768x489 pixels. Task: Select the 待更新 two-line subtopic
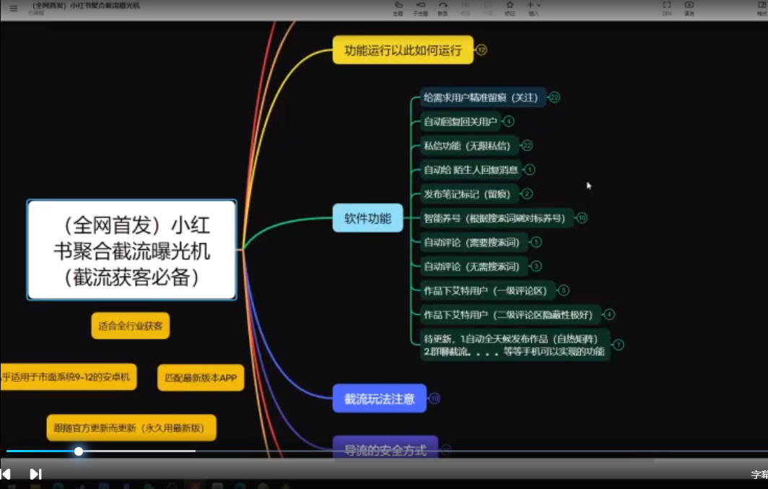pyautogui.click(x=515, y=345)
